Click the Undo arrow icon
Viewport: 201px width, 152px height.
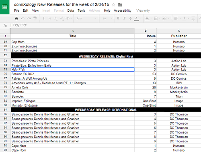tap(23, 18)
